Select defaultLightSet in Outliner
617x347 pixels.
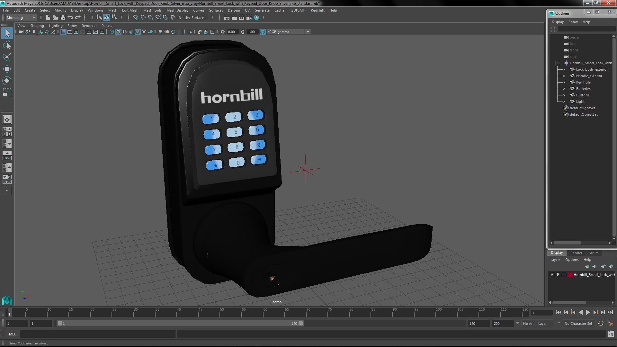click(582, 108)
